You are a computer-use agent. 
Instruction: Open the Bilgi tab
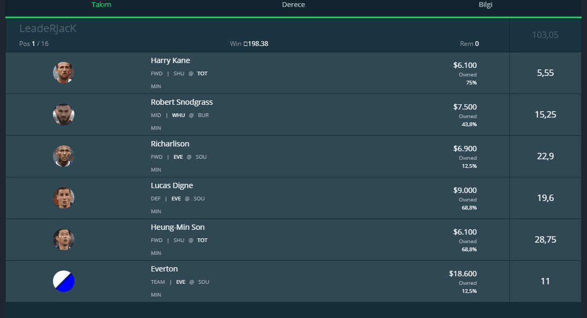[485, 4]
